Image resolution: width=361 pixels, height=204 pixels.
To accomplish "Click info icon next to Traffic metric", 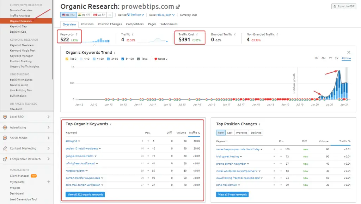I will pos(133,34).
